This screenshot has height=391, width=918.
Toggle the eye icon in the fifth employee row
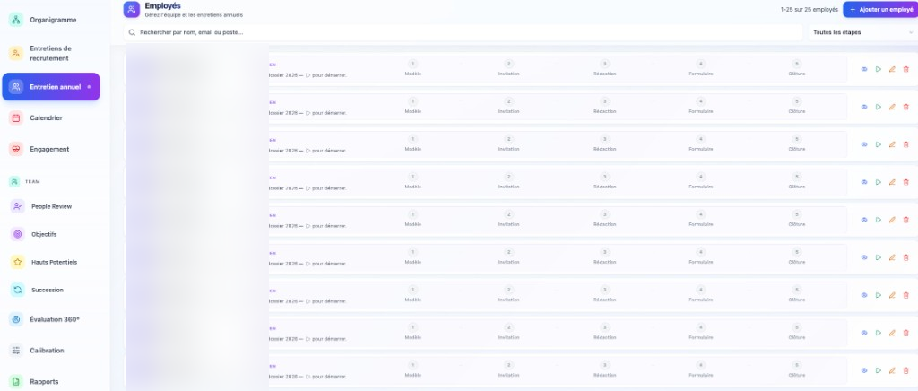pyautogui.click(x=864, y=220)
